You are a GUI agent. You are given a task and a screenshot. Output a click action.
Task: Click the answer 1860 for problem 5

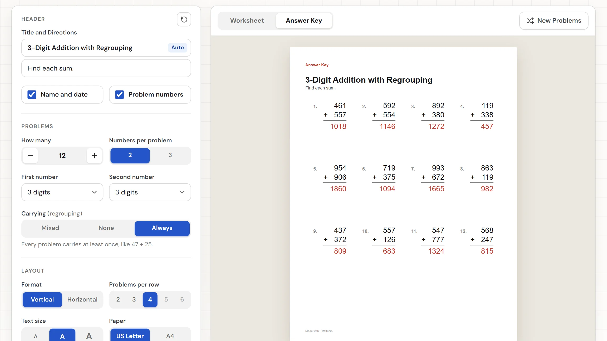pyautogui.click(x=338, y=189)
